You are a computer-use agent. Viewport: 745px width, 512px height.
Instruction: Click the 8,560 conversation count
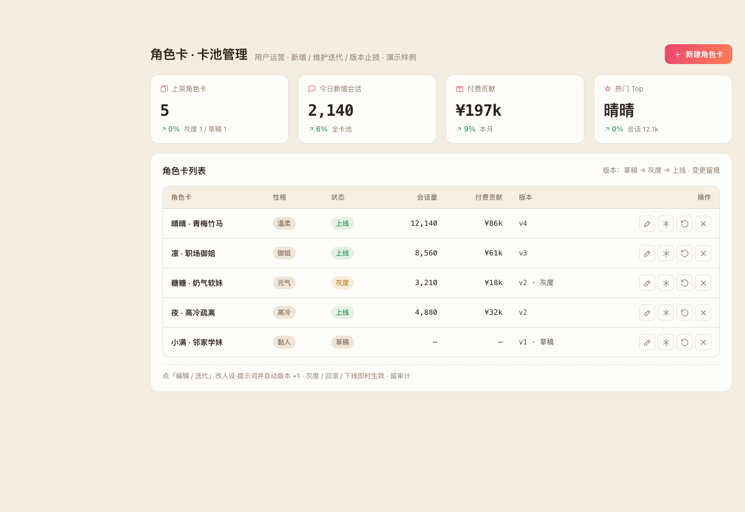(x=426, y=253)
